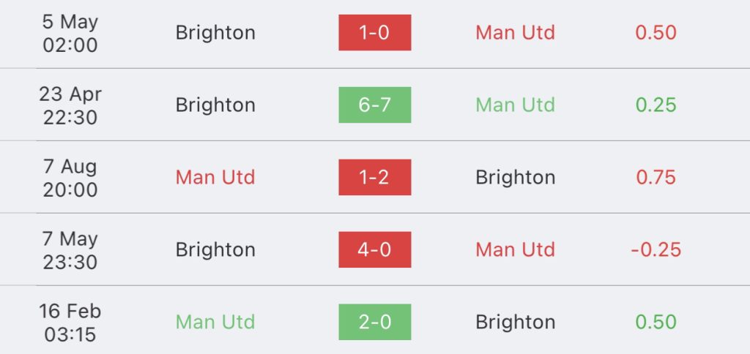
Task: Click Man Utd in the 7 May match
Action: [x=515, y=249]
